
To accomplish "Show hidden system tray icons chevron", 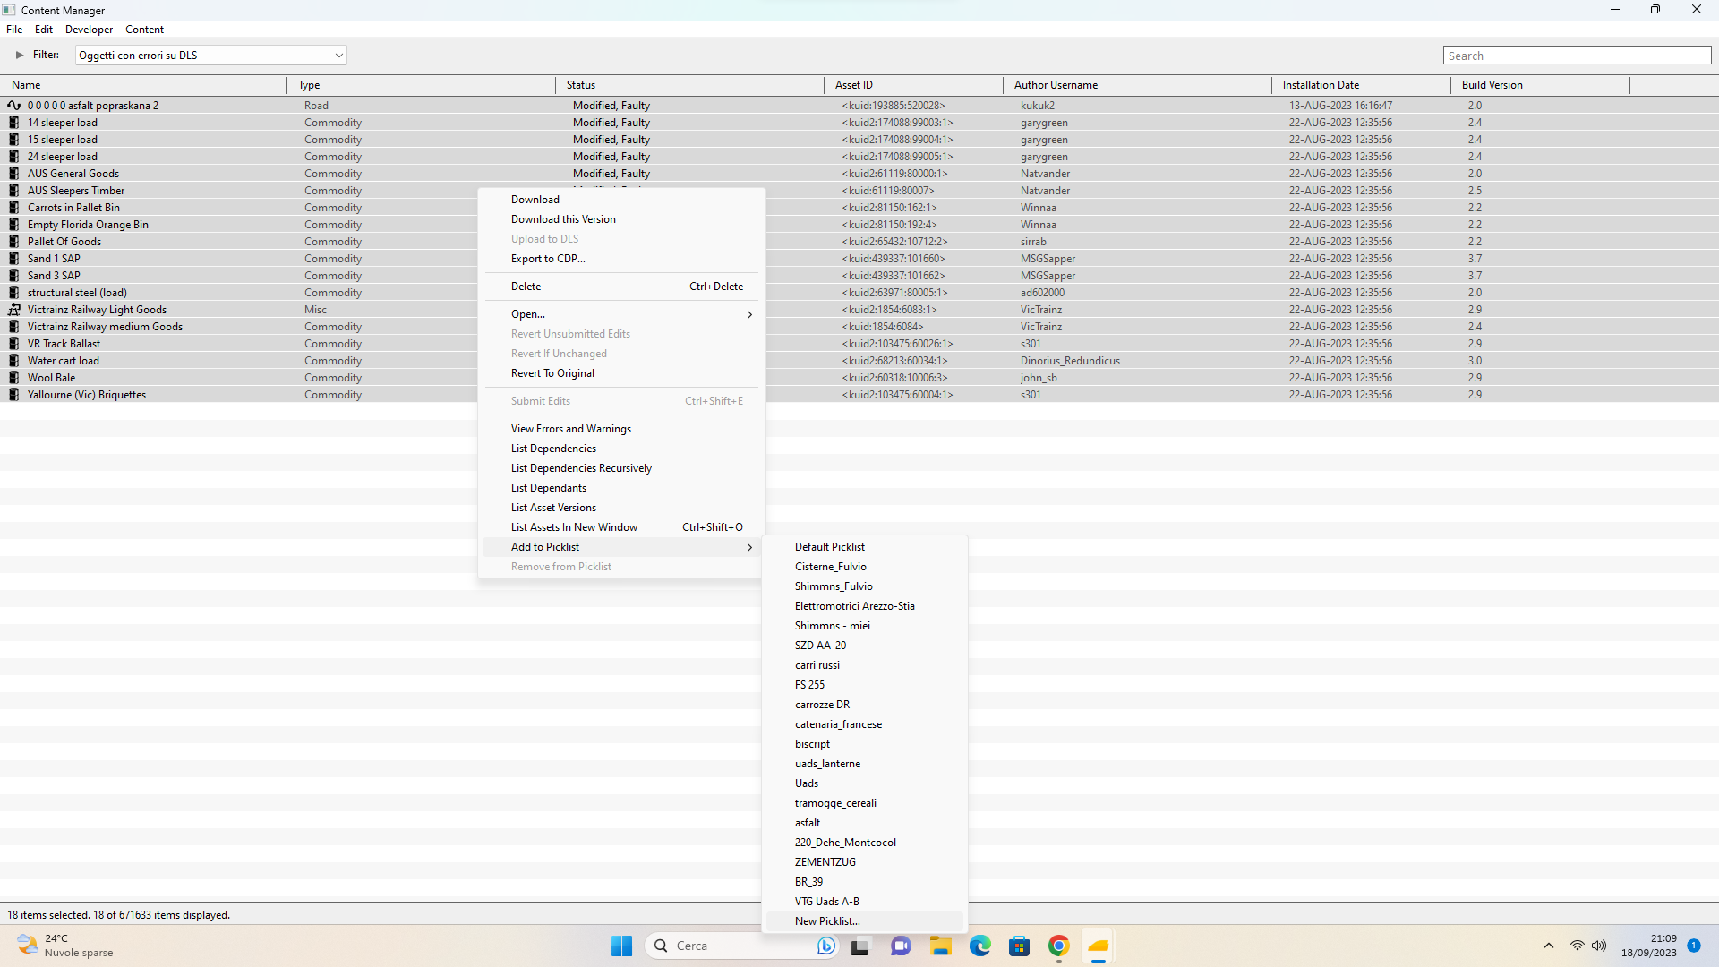I will pyautogui.click(x=1548, y=946).
